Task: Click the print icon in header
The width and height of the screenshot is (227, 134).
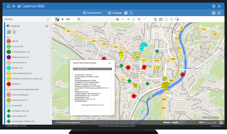Action: (213, 13)
